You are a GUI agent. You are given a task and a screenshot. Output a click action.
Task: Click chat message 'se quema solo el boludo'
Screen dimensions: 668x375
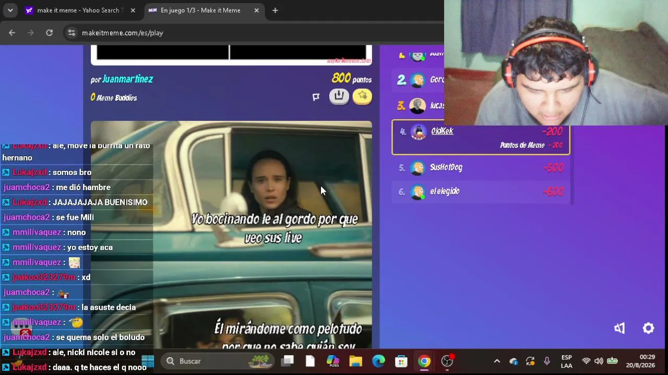pos(100,337)
